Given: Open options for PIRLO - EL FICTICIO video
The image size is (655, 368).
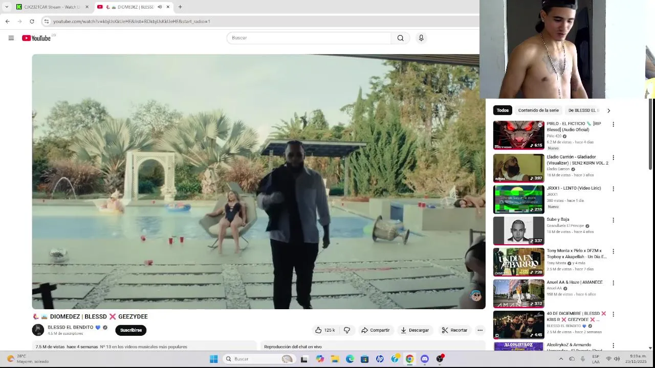Looking at the screenshot, I should (613, 124).
